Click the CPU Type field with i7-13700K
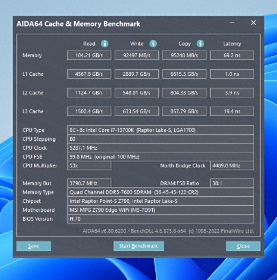Image resolution: width=277 pixels, height=280 pixels. click(161, 130)
